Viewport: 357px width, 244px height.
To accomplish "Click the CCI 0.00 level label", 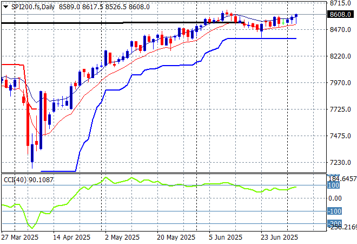I will click(x=336, y=198).
